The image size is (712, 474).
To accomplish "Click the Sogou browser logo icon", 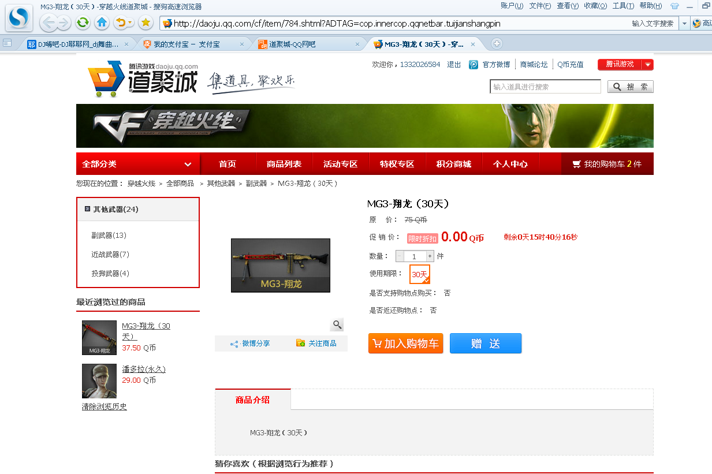I will 19,19.
